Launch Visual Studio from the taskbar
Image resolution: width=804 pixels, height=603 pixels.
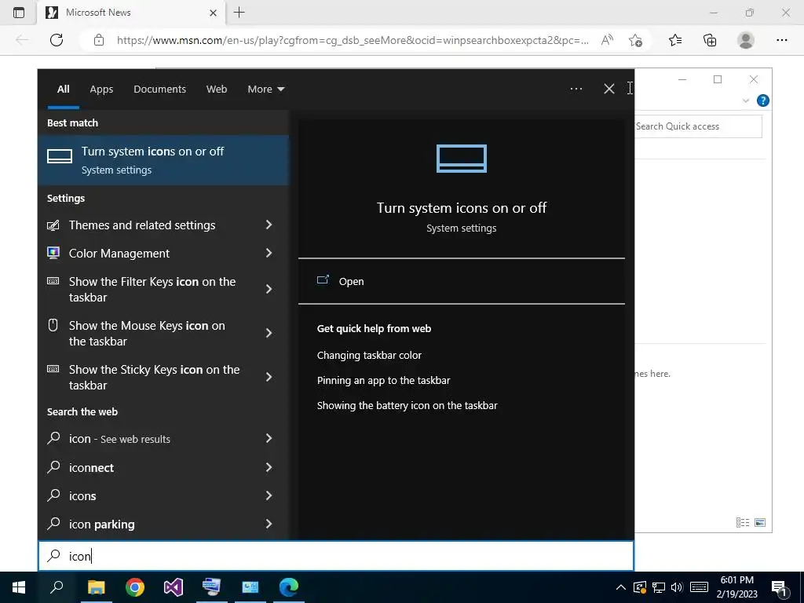click(x=174, y=587)
